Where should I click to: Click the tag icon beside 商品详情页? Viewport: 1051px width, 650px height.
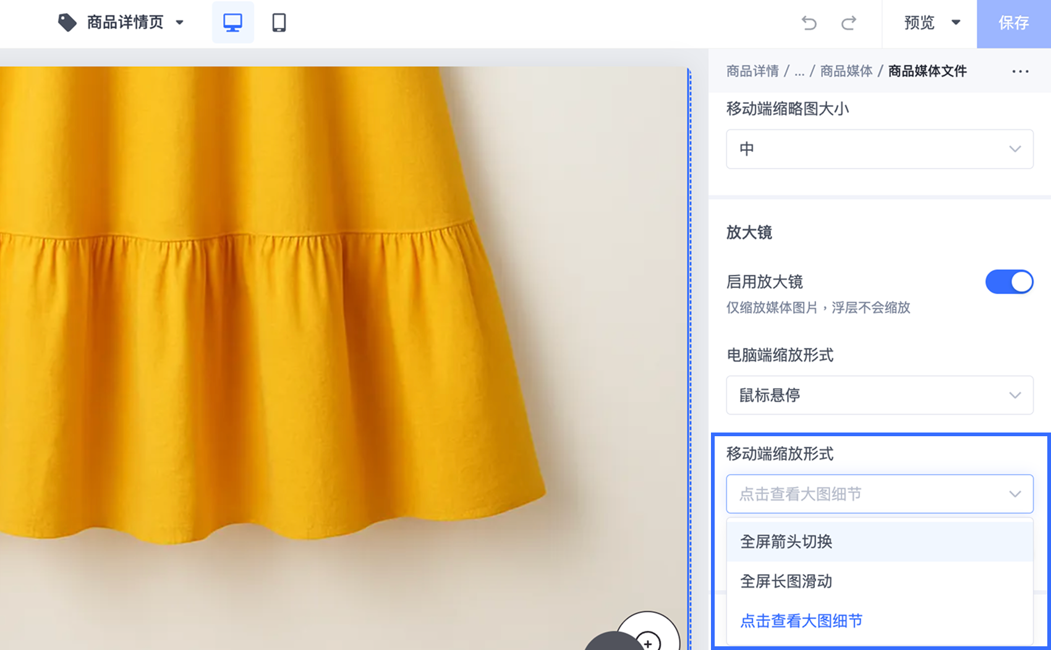point(67,21)
